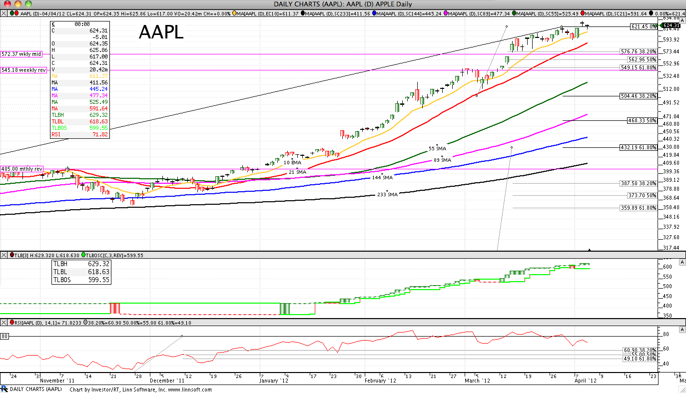Click the '576.76 38.20%' Fibonacci label

639,51
